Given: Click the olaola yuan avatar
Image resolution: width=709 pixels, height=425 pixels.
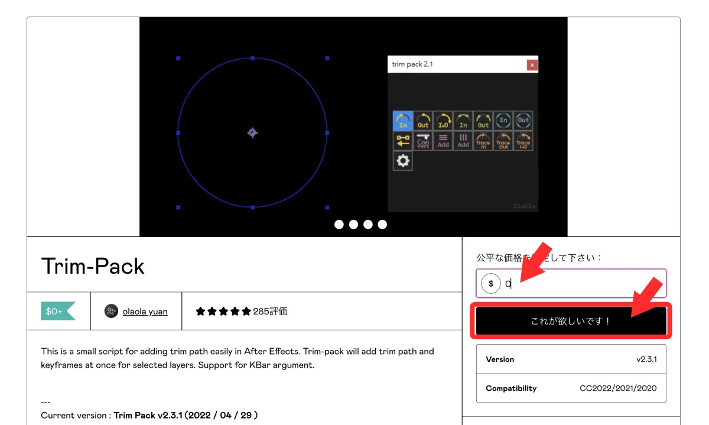Looking at the screenshot, I should (111, 311).
